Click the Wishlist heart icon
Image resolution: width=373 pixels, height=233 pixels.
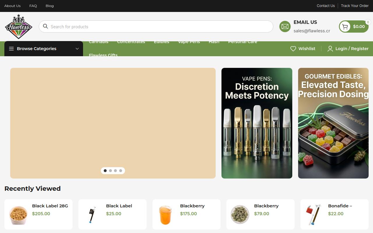pos(293,49)
